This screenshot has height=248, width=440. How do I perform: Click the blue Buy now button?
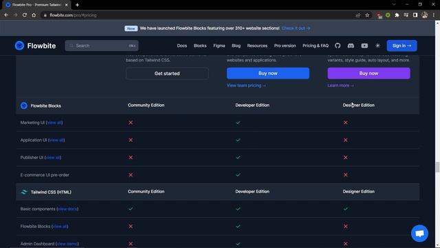click(x=268, y=73)
